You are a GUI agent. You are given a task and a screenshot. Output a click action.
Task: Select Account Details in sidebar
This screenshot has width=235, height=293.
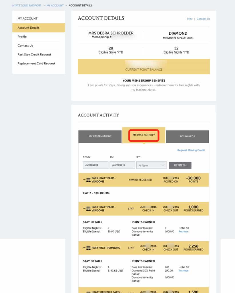click(39, 28)
